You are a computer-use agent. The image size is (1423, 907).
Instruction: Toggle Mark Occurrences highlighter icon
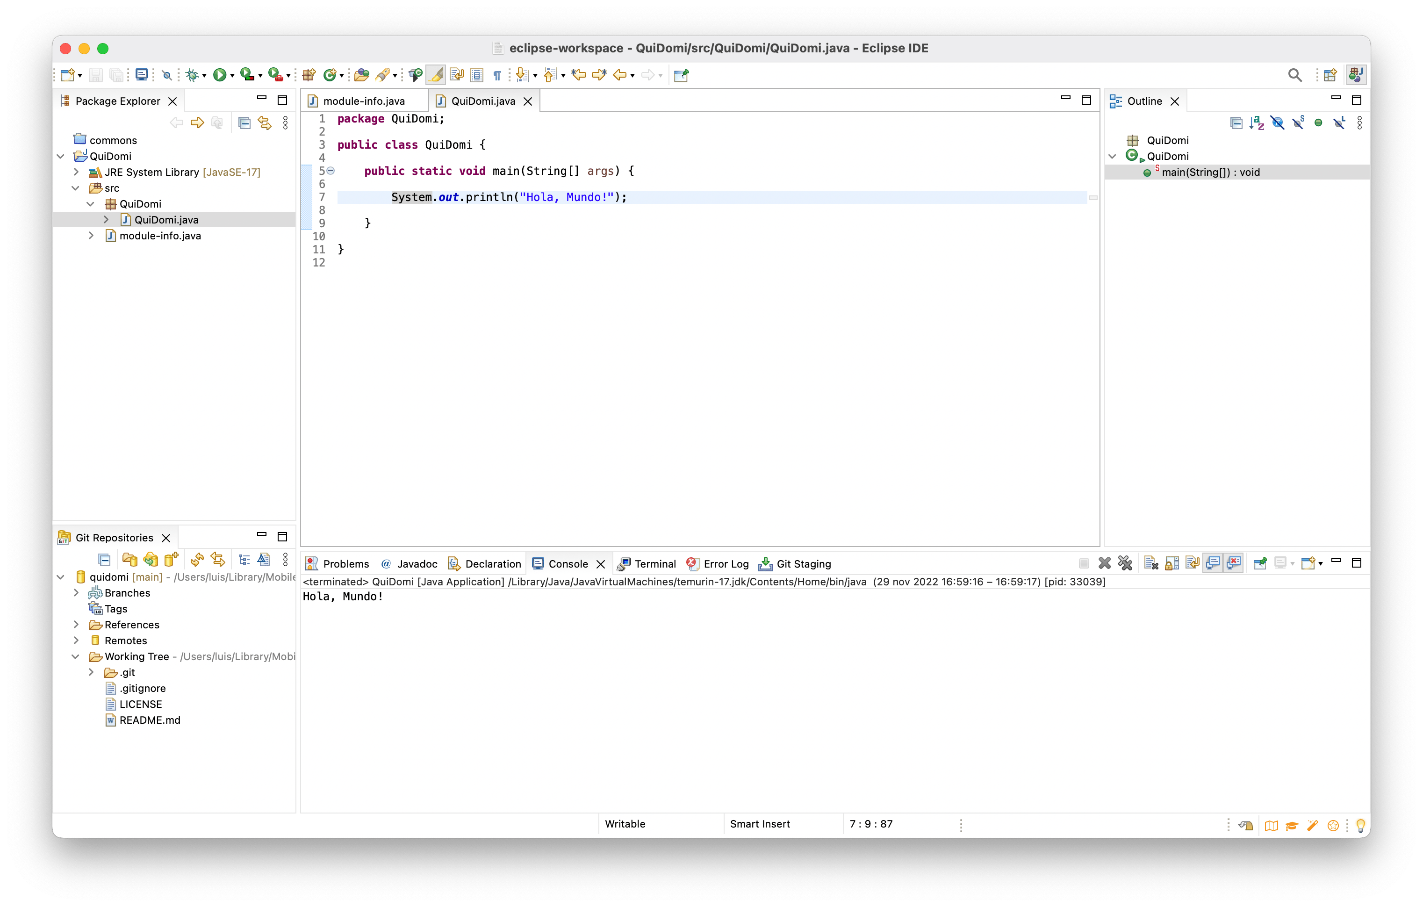pos(436,75)
